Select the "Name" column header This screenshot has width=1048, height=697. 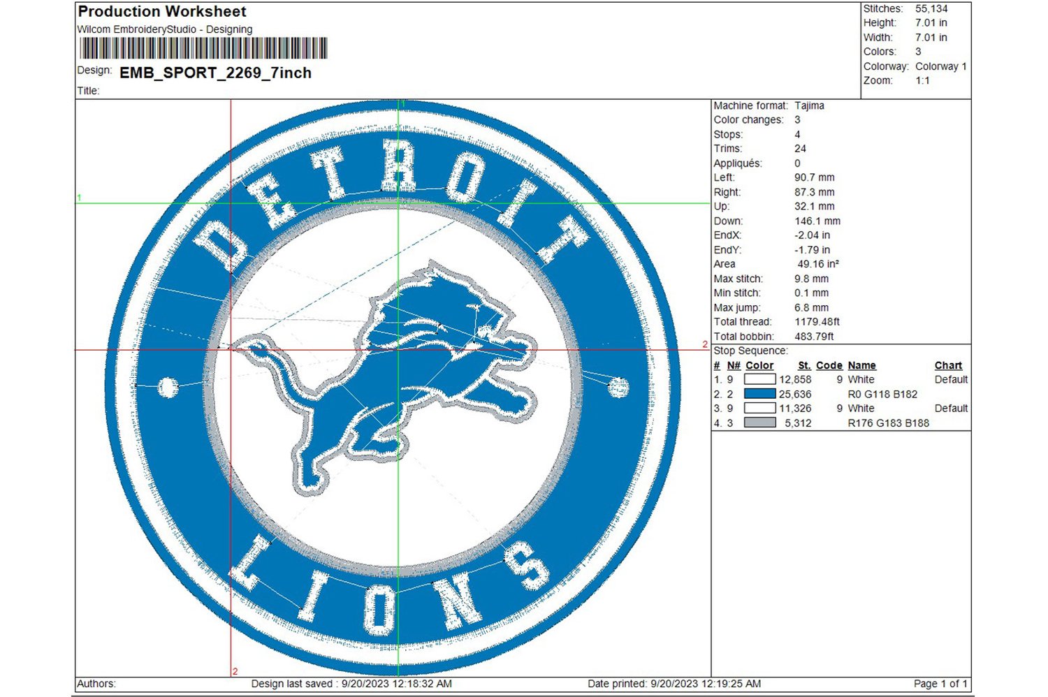pos(861,365)
